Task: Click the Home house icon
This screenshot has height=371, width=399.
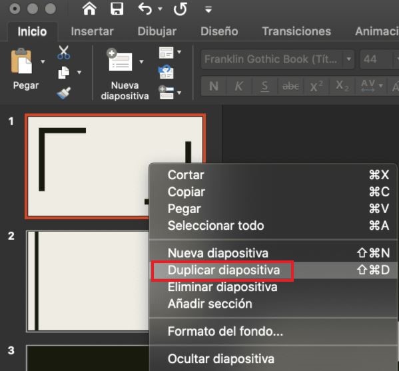Action: pos(89,9)
